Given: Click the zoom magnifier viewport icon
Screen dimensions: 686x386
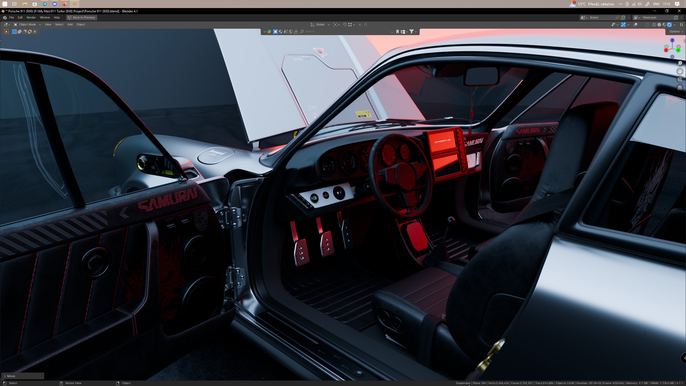Looking at the screenshot, I should point(680,63).
